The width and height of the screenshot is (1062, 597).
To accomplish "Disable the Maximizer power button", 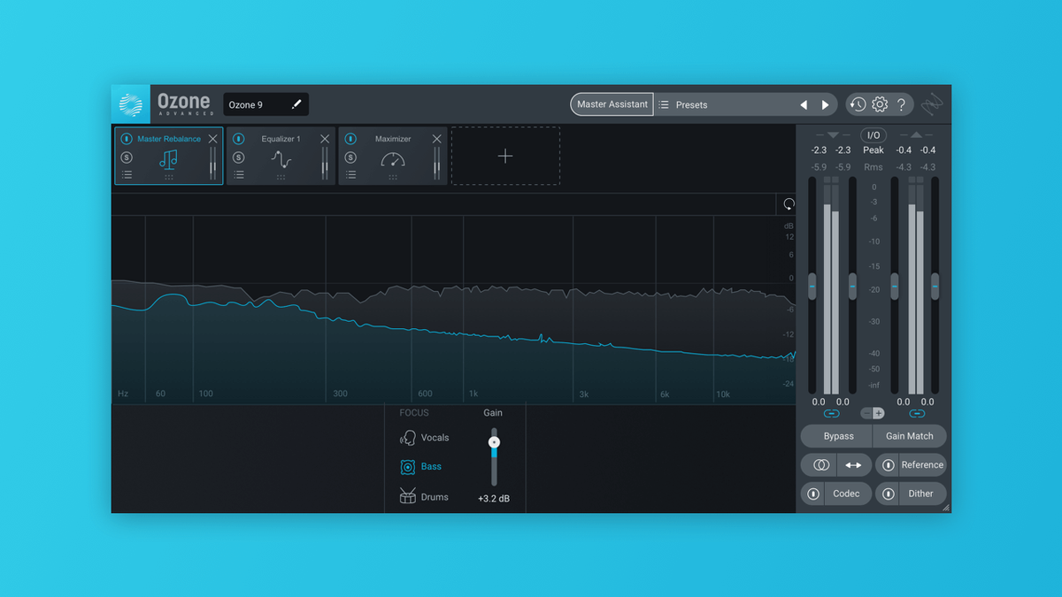I will (349, 138).
